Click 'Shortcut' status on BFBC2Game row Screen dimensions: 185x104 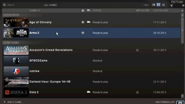[97, 61]
